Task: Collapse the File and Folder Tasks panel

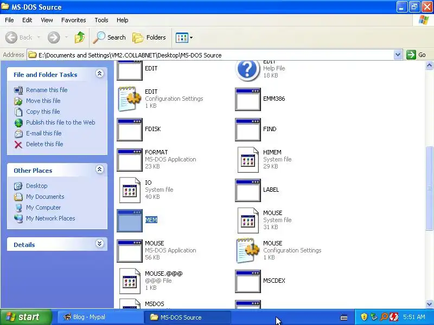Action: (x=100, y=74)
